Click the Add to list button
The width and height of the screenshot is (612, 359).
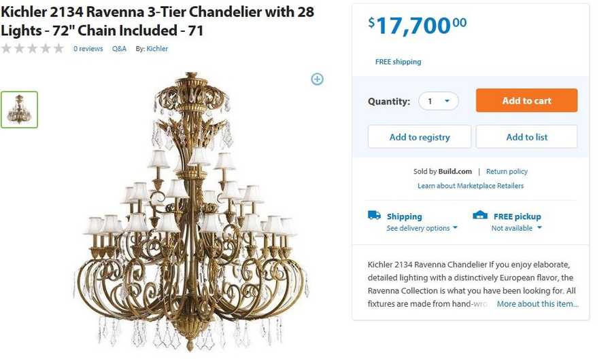tap(526, 137)
